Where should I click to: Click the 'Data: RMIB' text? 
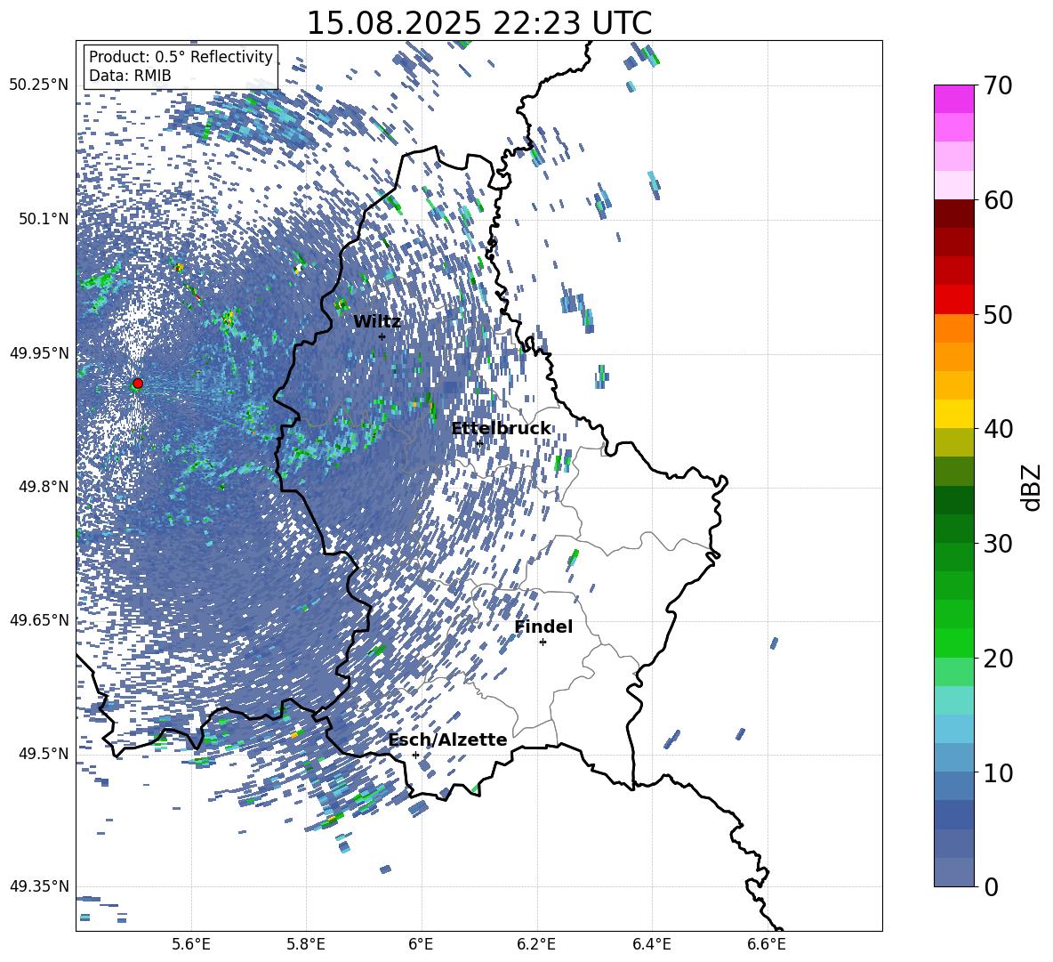130,76
